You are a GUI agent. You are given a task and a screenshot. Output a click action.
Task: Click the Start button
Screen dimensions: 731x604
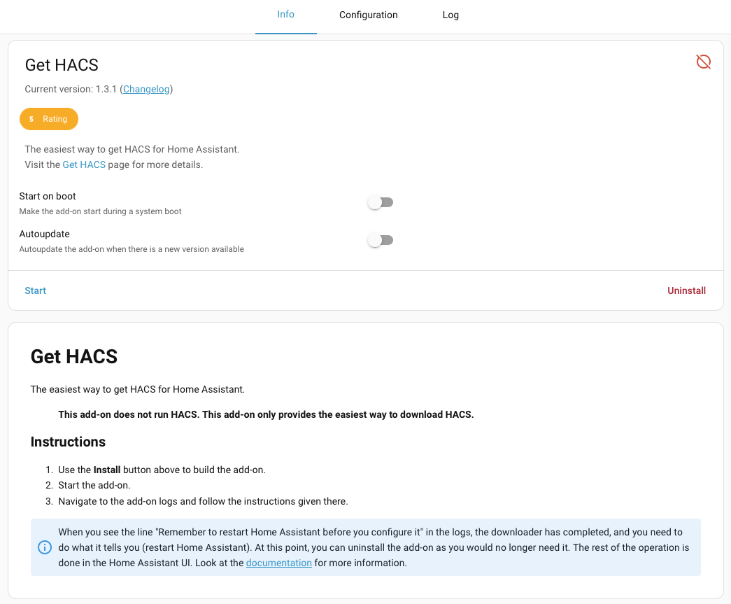[x=36, y=290]
